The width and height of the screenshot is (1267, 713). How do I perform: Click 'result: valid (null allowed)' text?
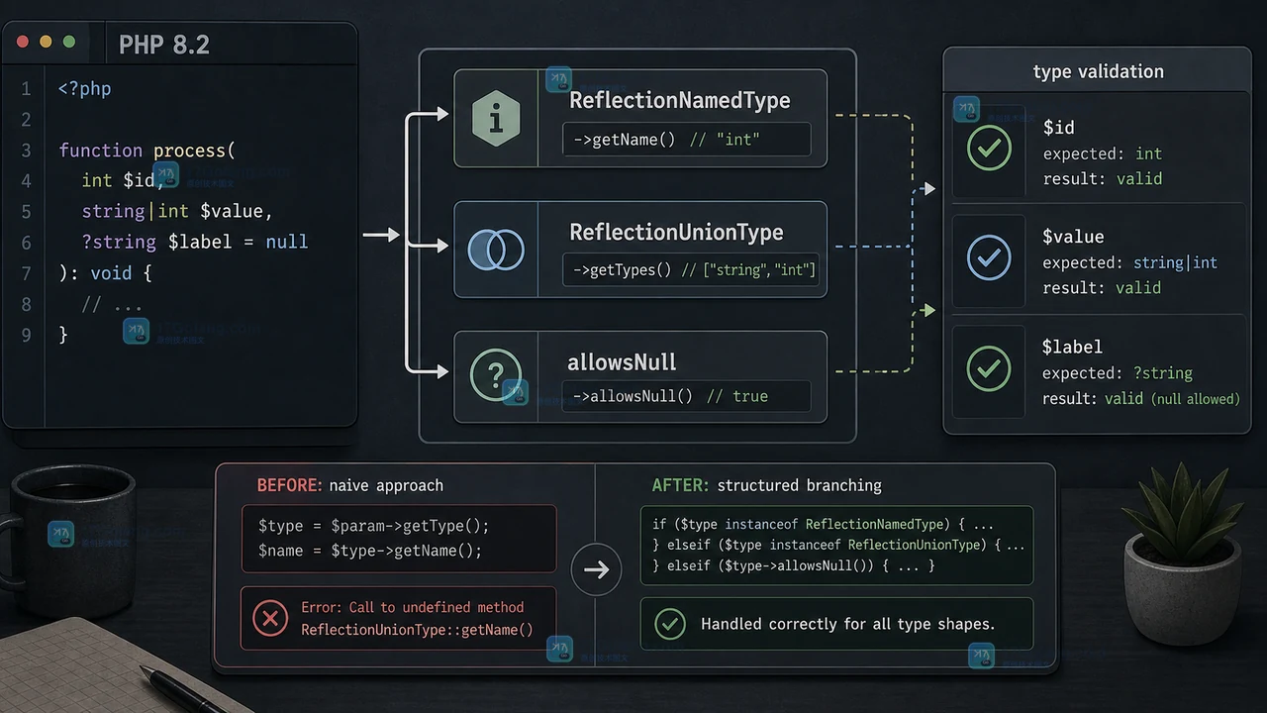[x=1141, y=399]
